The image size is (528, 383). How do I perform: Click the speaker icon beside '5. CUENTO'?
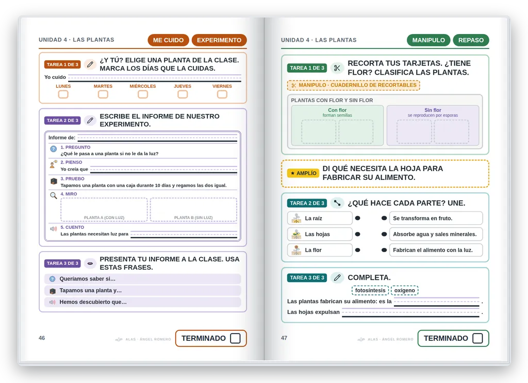pos(53,229)
